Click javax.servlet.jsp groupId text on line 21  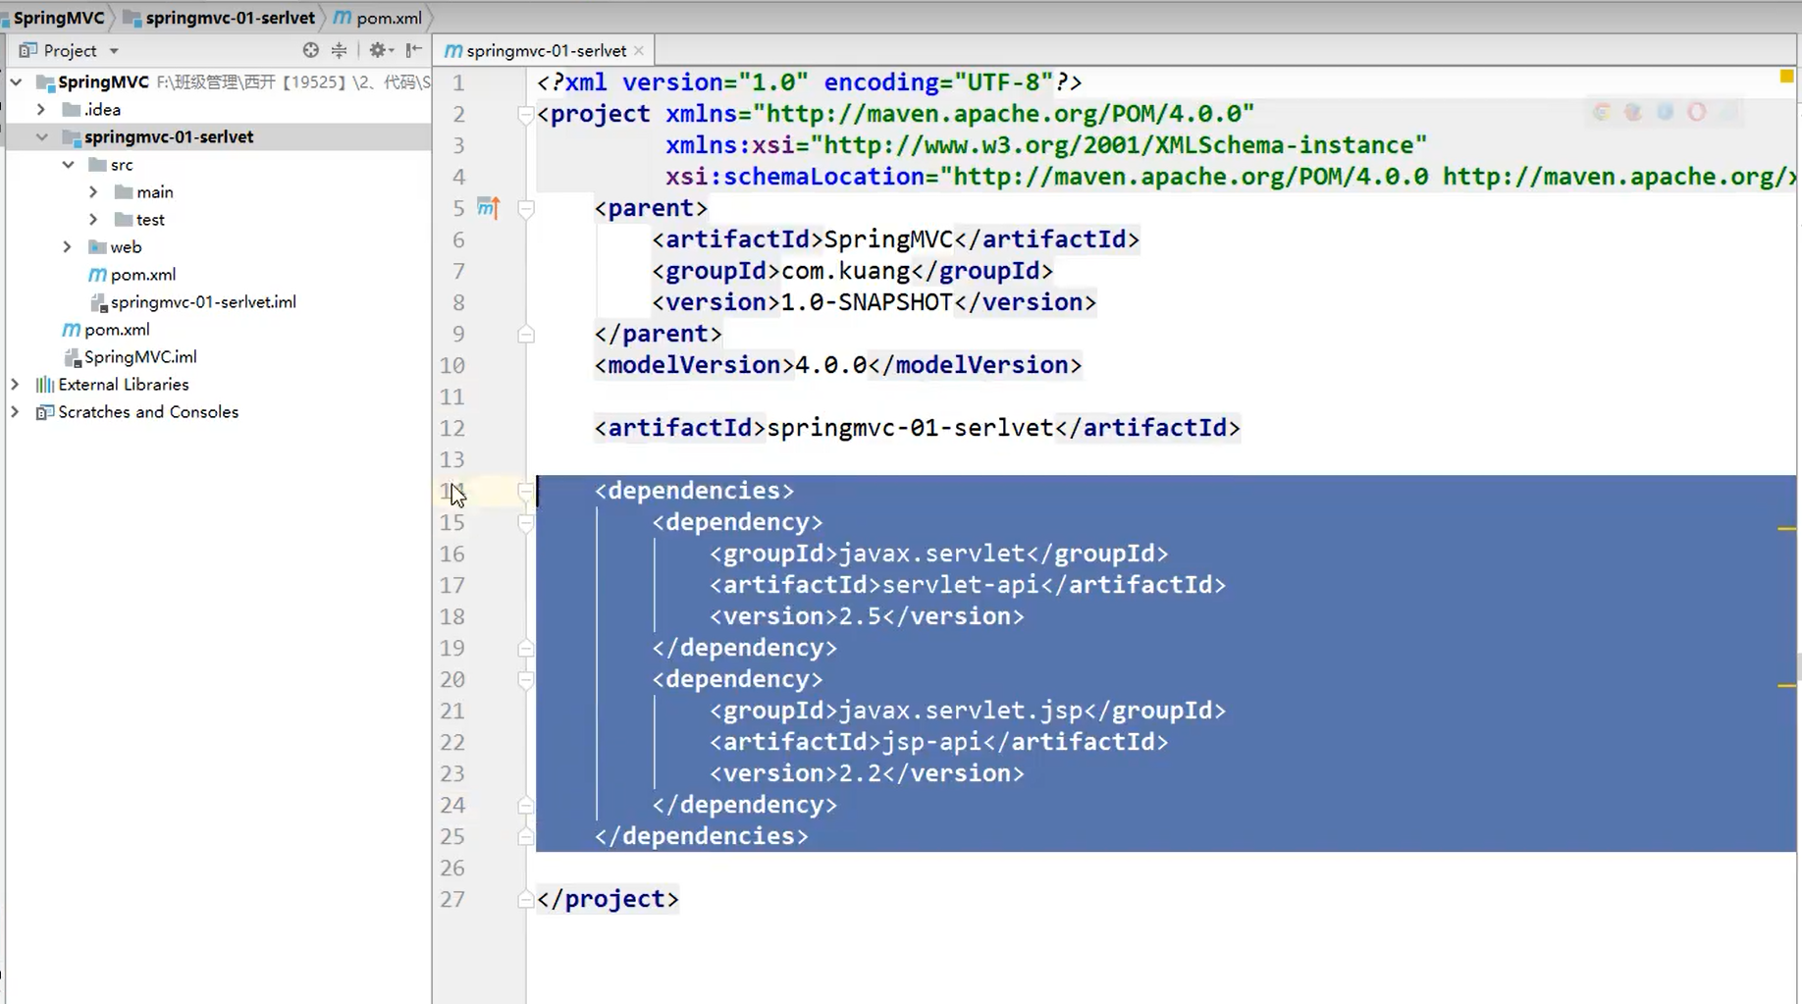point(961,711)
